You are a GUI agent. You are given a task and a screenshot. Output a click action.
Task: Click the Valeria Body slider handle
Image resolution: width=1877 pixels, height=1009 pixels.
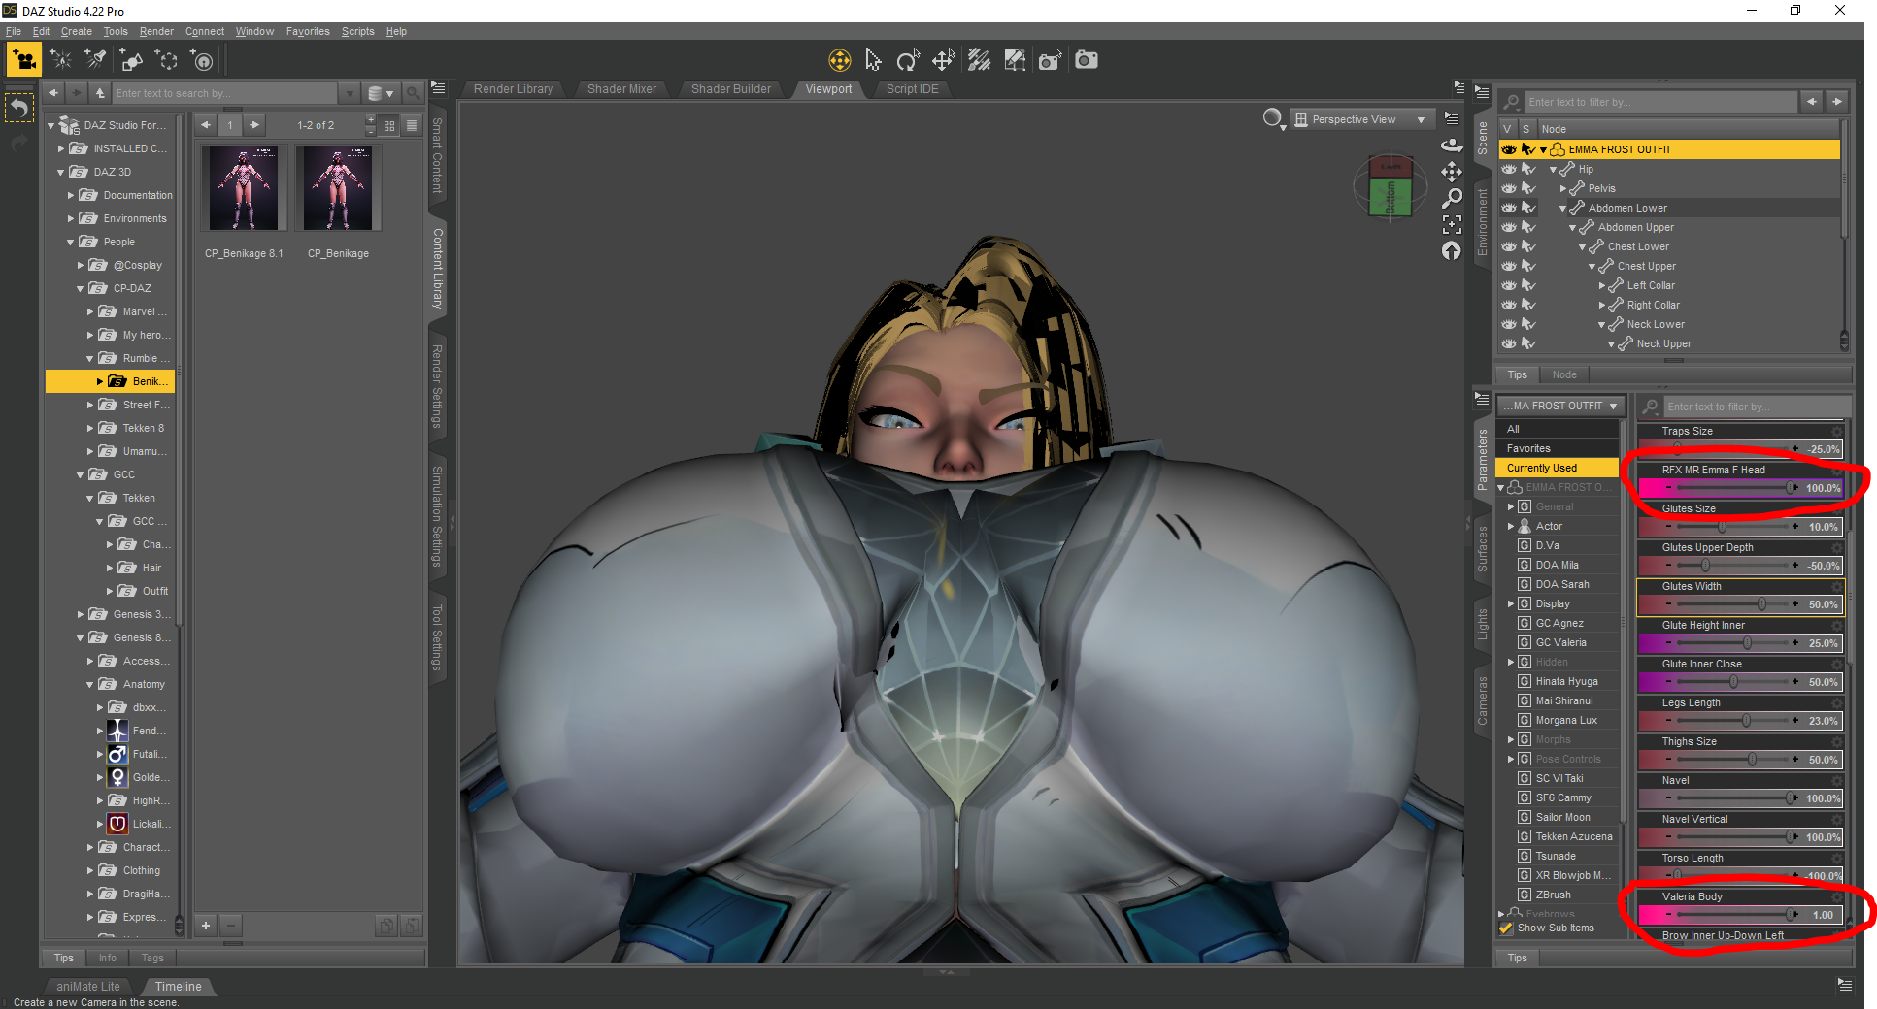(x=1790, y=915)
